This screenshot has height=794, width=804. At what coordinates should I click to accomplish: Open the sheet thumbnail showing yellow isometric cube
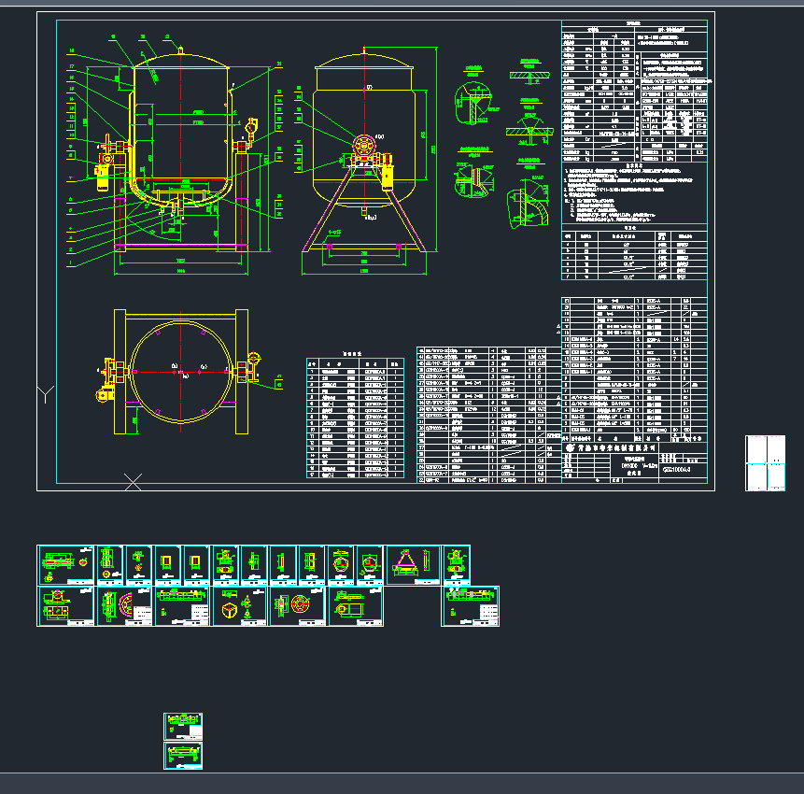click(239, 606)
